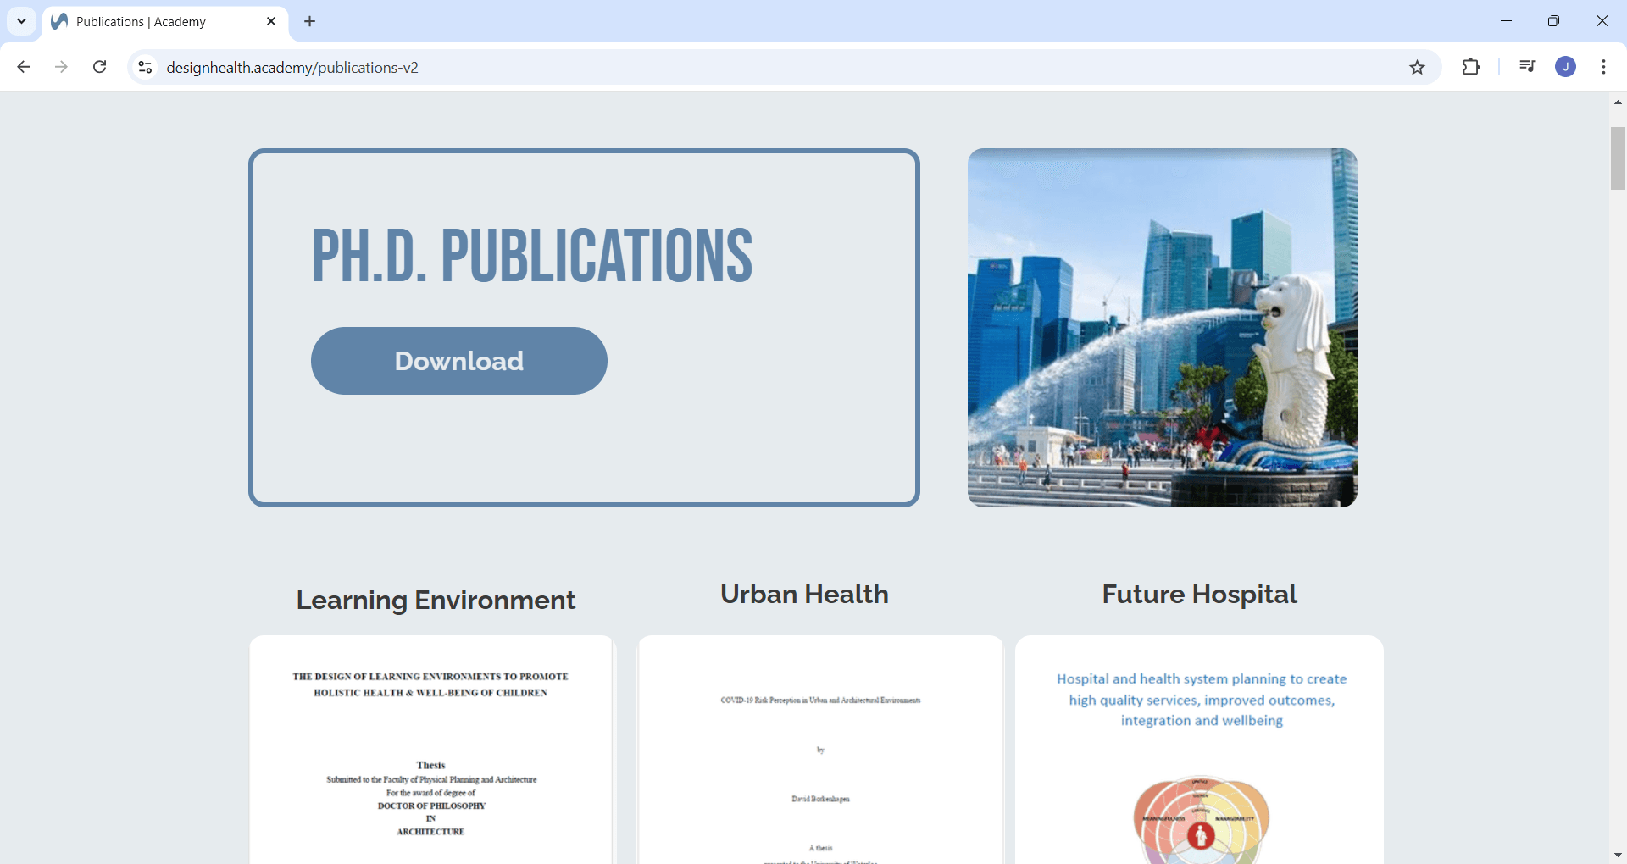Open Chrome three-dot menu
1627x864 pixels.
tap(1603, 67)
